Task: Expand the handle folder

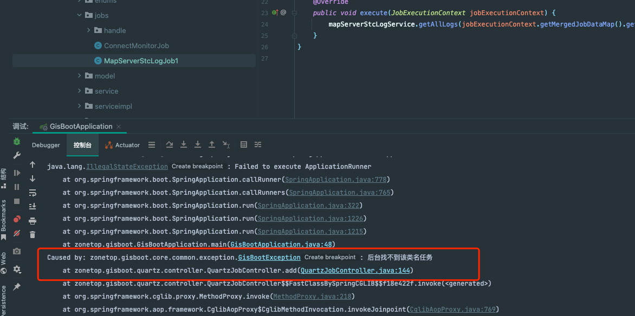Action: coord(89,30)
